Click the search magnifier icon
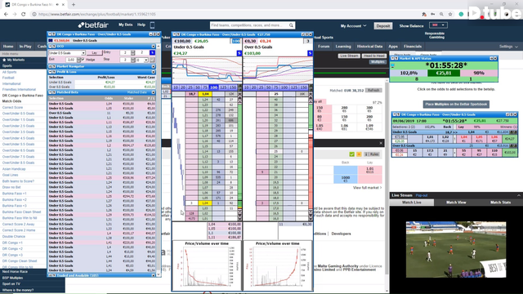The height and width of the screenshot is (294, 523). pos(291,25)
